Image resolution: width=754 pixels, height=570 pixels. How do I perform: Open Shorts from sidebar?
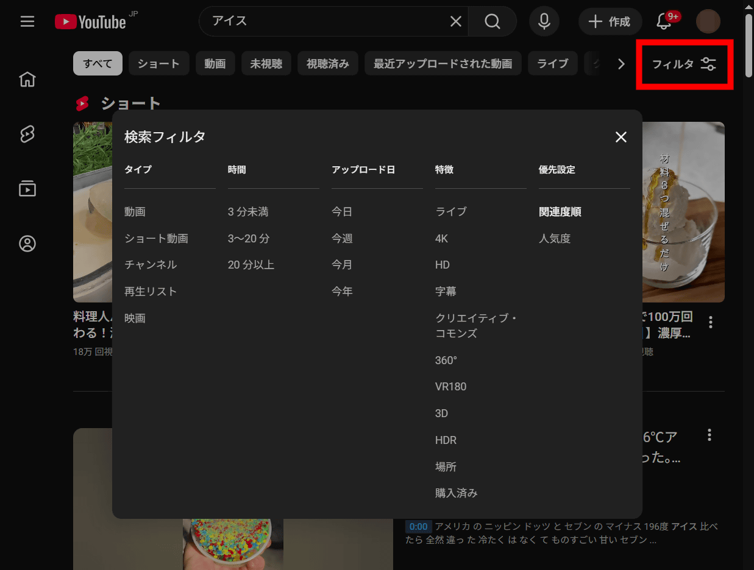tap(27, 134)
